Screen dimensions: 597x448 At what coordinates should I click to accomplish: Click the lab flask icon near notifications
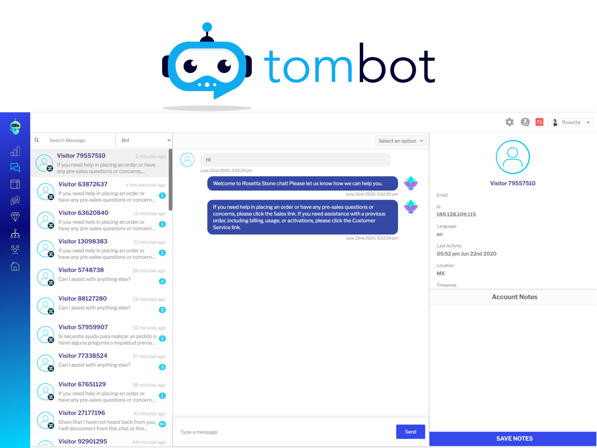pyautogui.click(x=525, y=122)
